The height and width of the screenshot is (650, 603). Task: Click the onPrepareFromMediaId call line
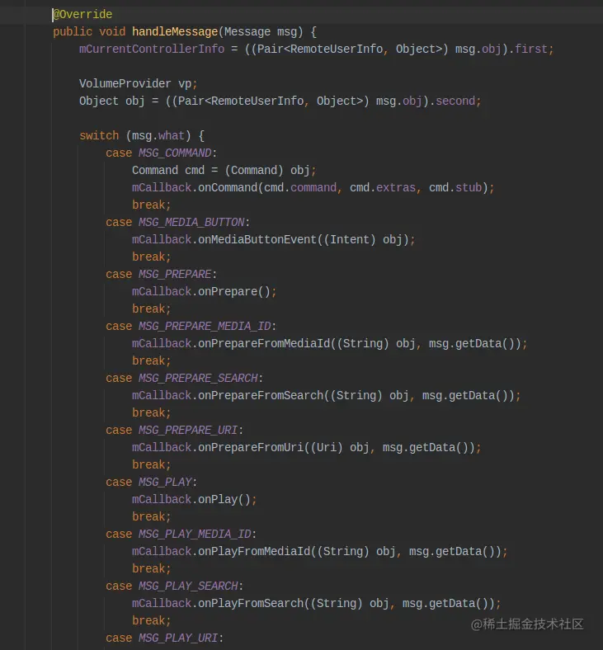tap(329, 344)
